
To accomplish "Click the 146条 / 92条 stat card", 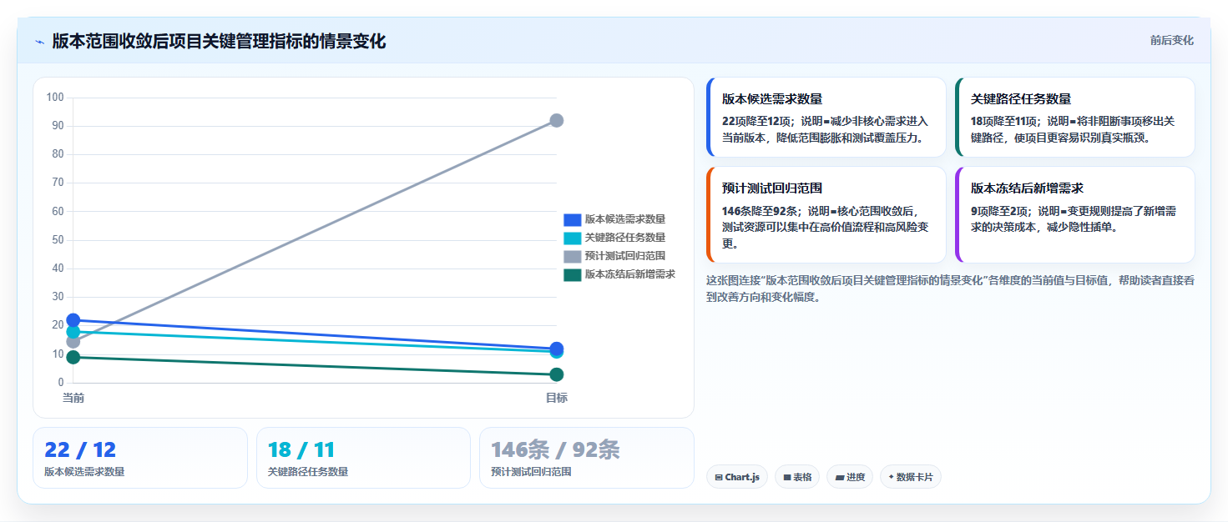I will pyautogui.click(x=587, y=458).
